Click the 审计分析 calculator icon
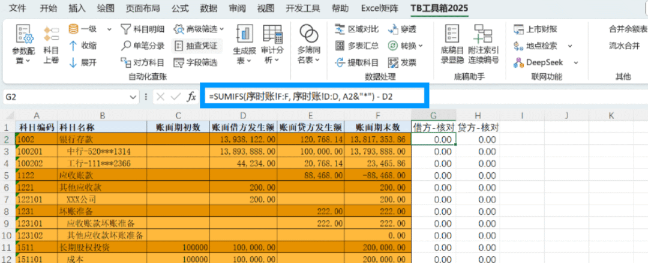 (272, 34)
